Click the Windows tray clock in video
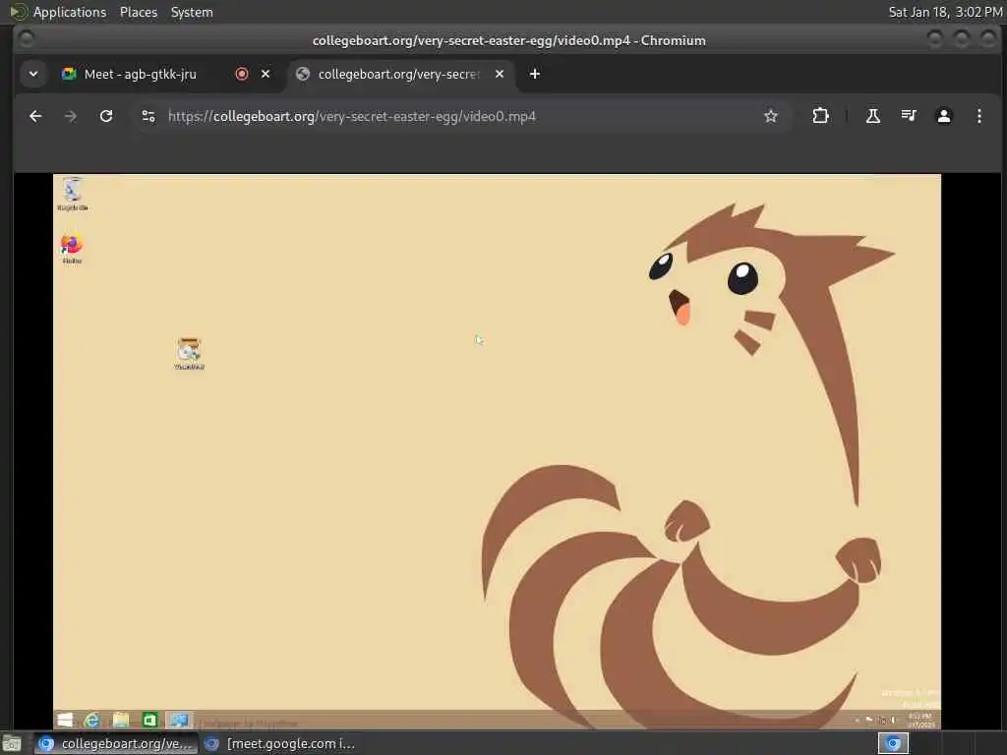1007x755 pixels. tap(920, 721)
